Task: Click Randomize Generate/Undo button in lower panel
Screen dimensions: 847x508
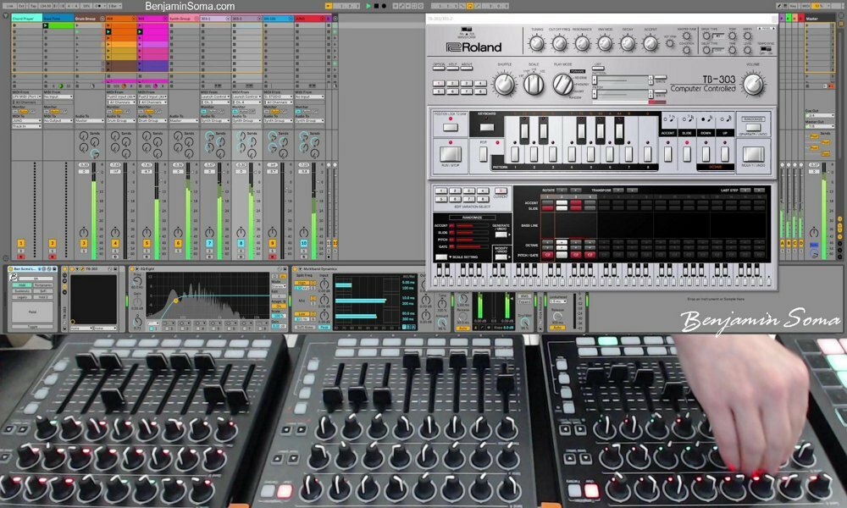Action: (501, 235)
